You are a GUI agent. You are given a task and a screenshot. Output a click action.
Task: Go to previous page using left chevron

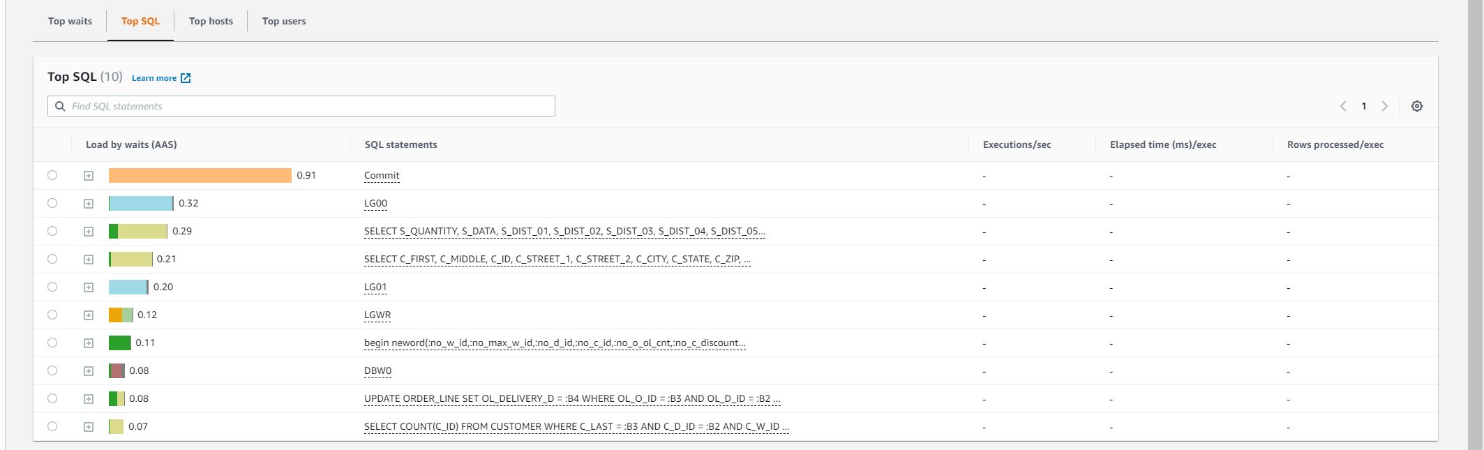click(x=1343, y=106)
